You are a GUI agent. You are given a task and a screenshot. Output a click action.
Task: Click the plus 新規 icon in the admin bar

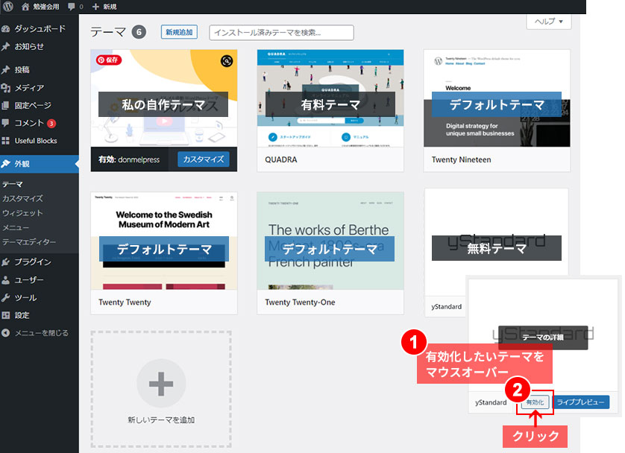point(95,7)
